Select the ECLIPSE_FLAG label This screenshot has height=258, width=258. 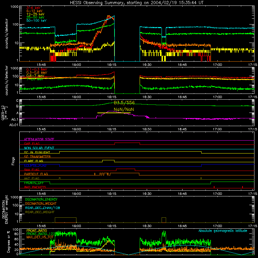coord(35,165)
